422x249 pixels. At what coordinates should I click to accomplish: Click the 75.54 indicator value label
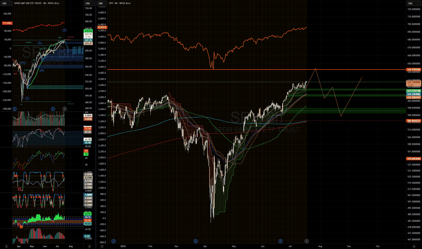(88, 129)
